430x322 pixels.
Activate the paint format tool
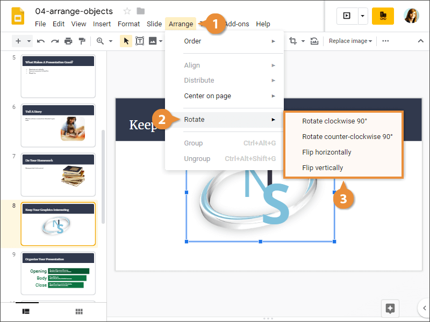[82, 41]
